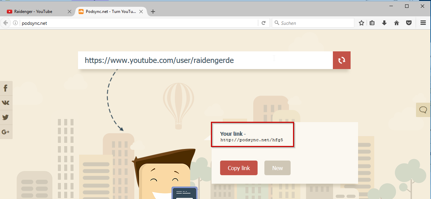Minimize the Firefox window

390,6
